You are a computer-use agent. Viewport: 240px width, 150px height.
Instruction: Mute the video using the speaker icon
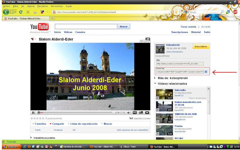[x=128, y=113]
